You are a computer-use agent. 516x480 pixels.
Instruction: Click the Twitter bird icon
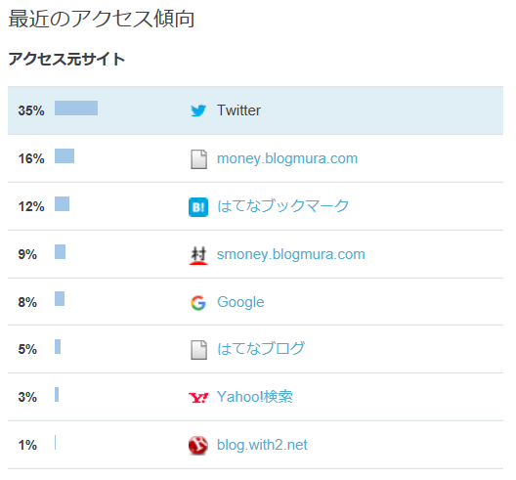[198, 110]
